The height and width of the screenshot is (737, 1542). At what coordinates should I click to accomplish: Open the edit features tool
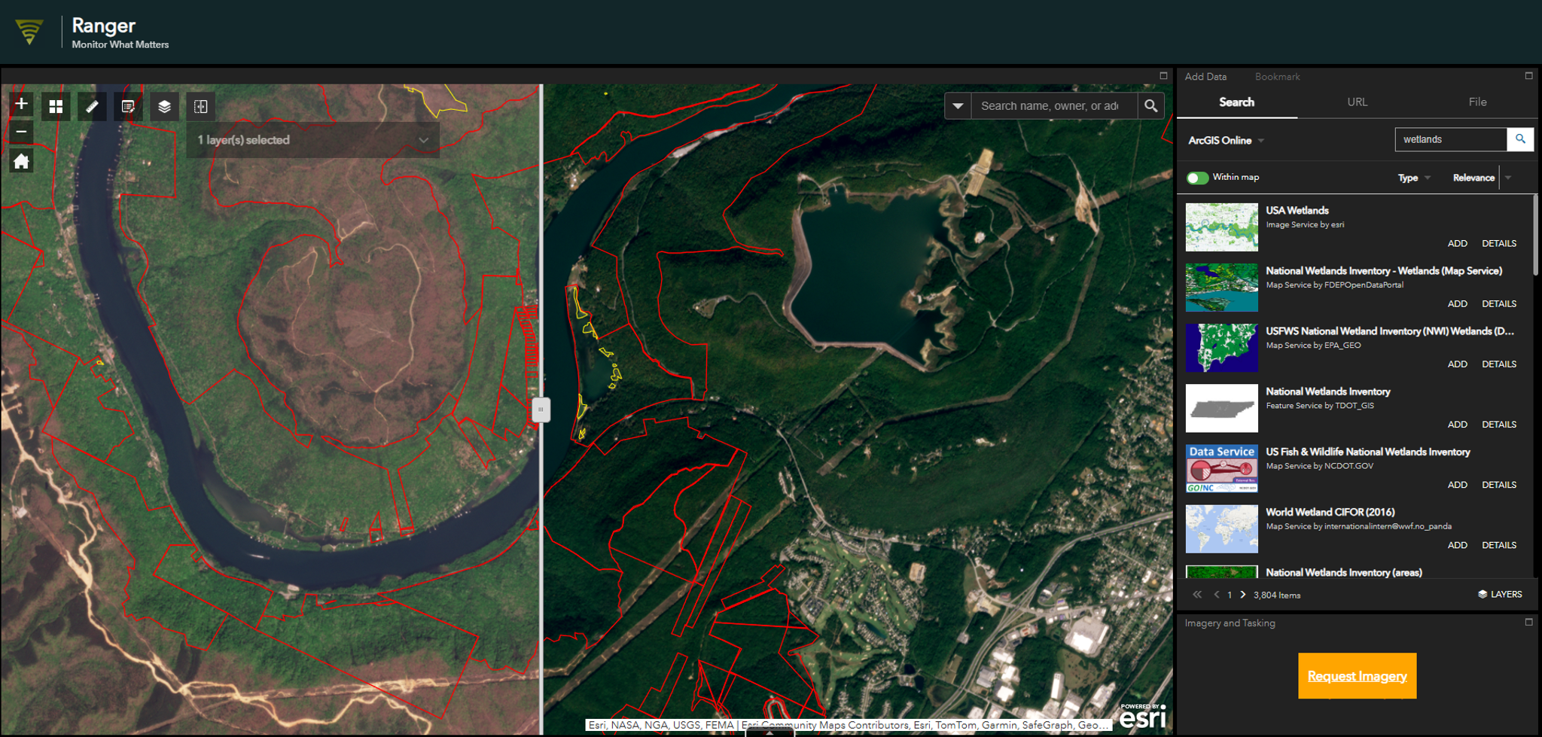[128, 107]
